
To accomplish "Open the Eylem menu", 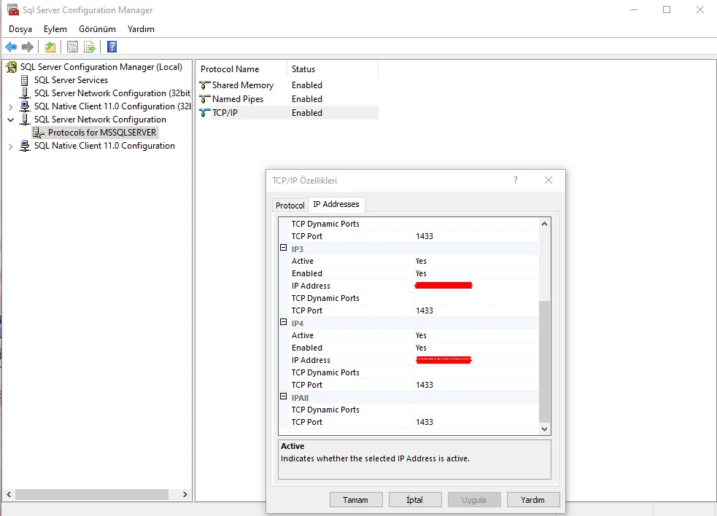I will point(55,29).
